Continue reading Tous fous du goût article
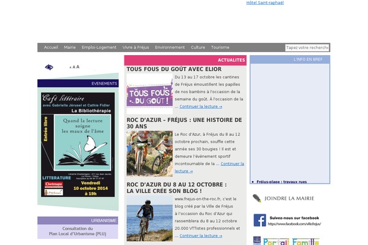The width and height of the screenshot is (368, 245). (x=201, y=107)
